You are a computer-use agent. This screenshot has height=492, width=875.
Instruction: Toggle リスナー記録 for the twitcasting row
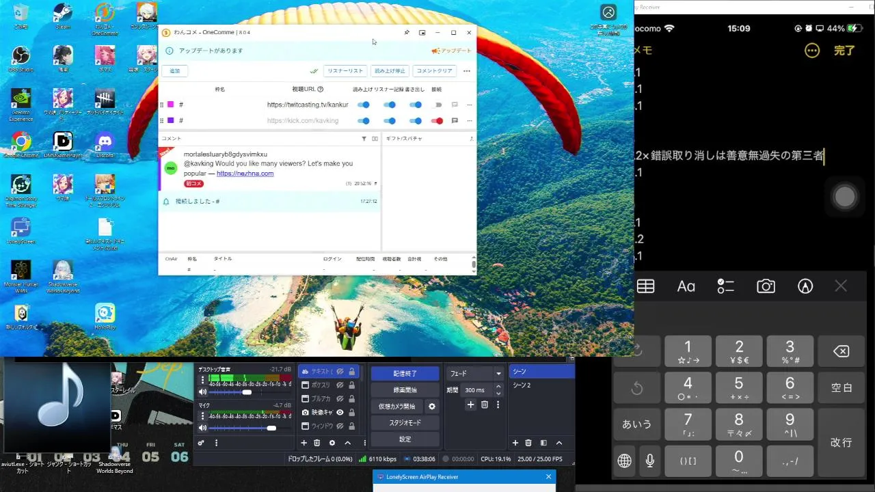point(390,105)
